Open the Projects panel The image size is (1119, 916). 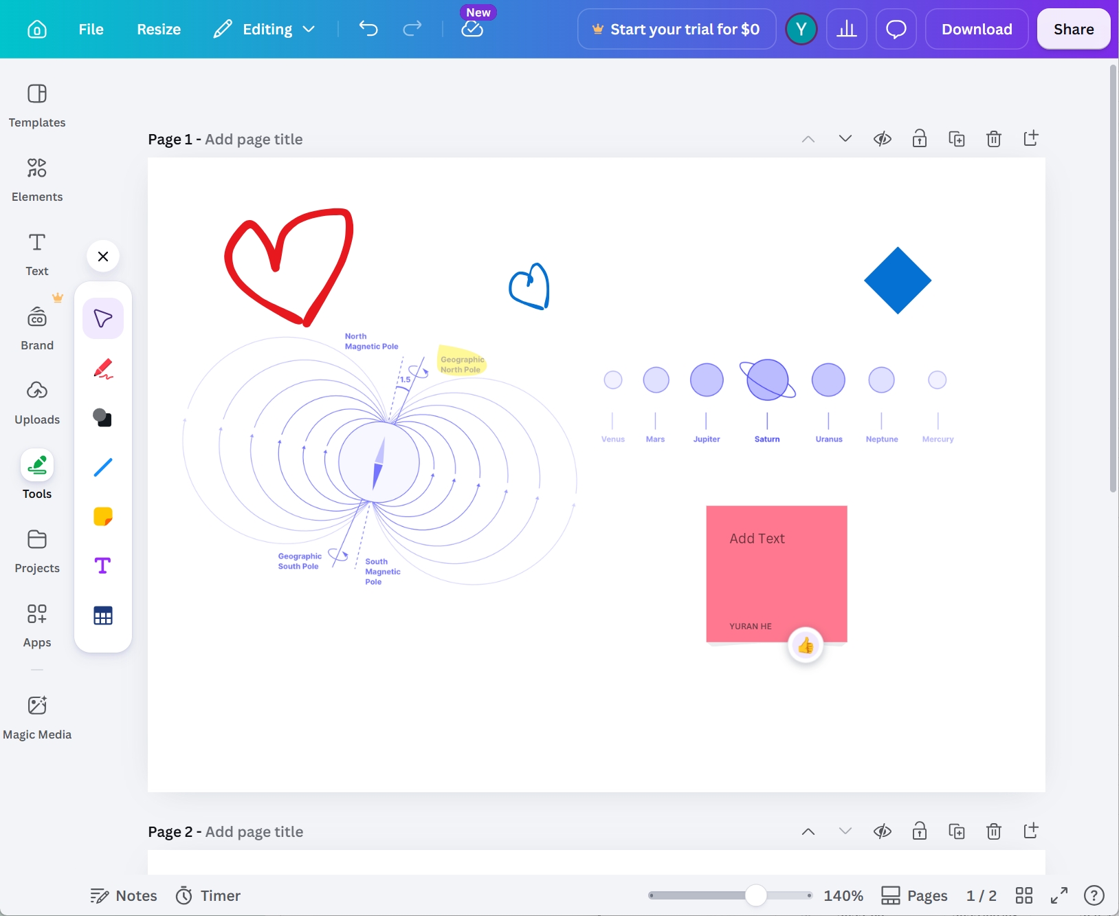pyautogui.click(x=37, y=552)
